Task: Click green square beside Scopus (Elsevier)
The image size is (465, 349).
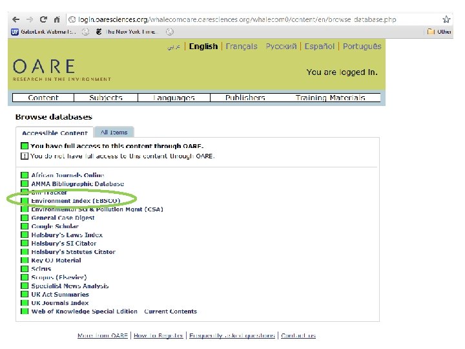Action: [25, 277]
